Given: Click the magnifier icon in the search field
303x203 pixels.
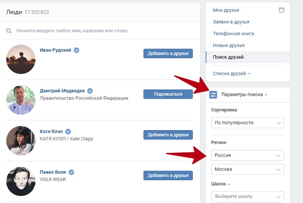Looking at the screenshot, I should click(x=9, y=31).
